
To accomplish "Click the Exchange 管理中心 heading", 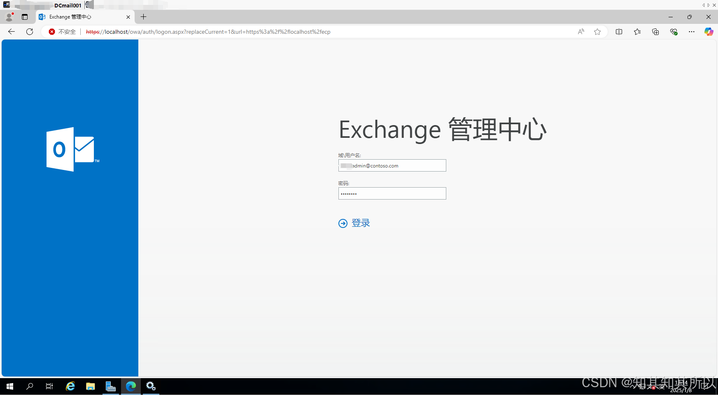I will [443, 130].
